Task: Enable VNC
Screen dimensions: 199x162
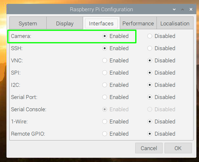Action: coord(104,60)
